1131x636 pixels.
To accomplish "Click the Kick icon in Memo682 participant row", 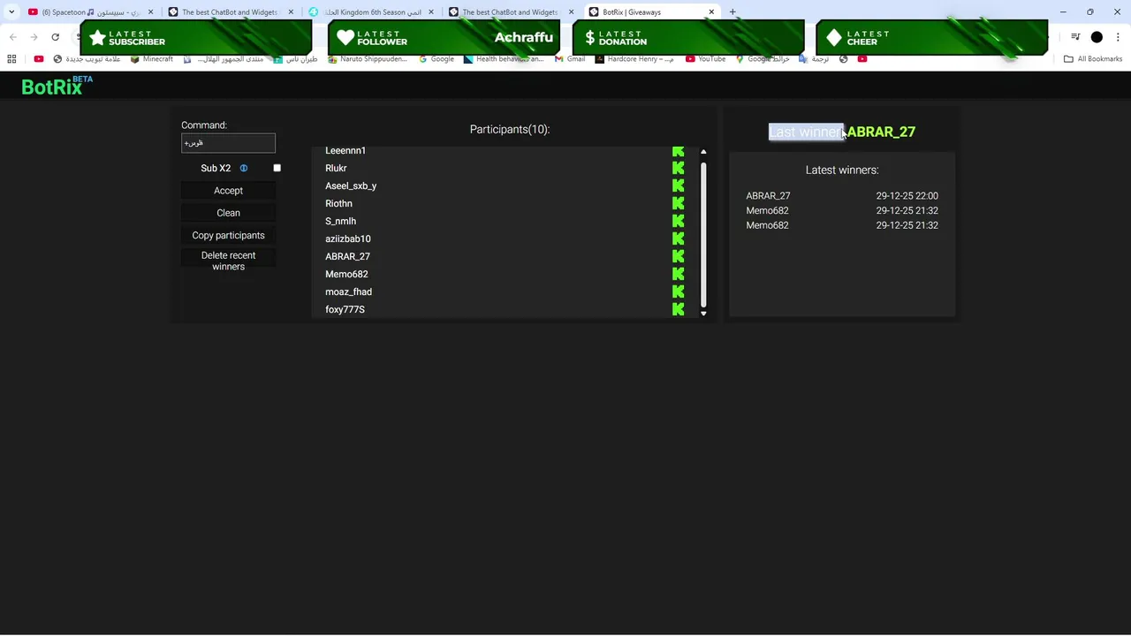I will click(678, 274).
